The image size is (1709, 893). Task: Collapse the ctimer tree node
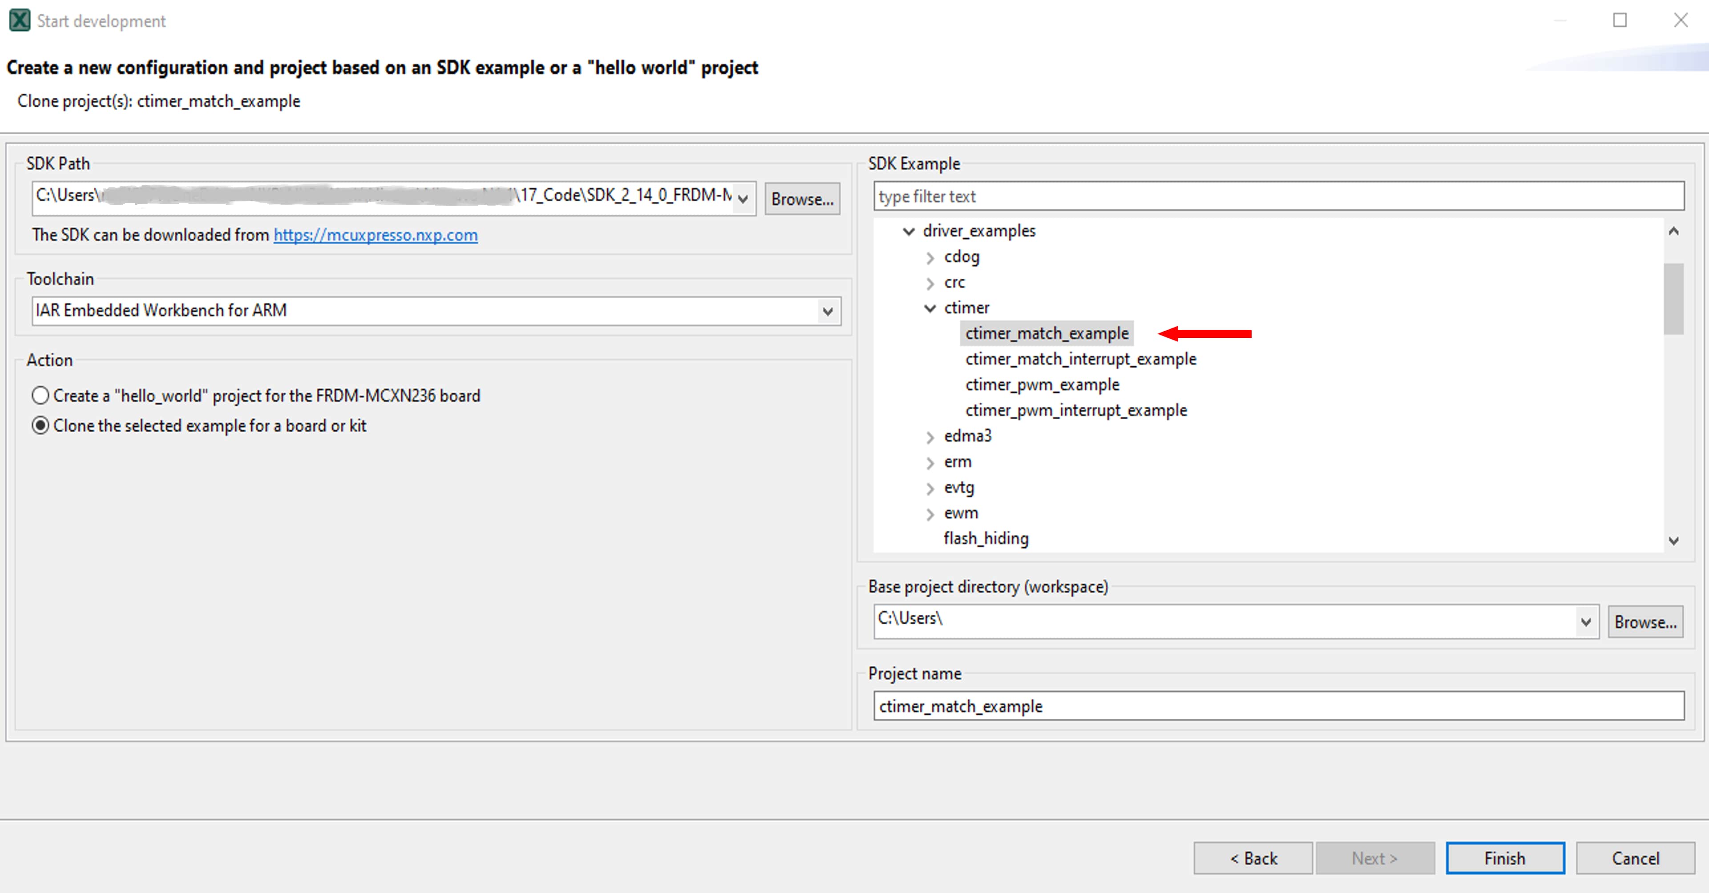click(x=930, y=308)
